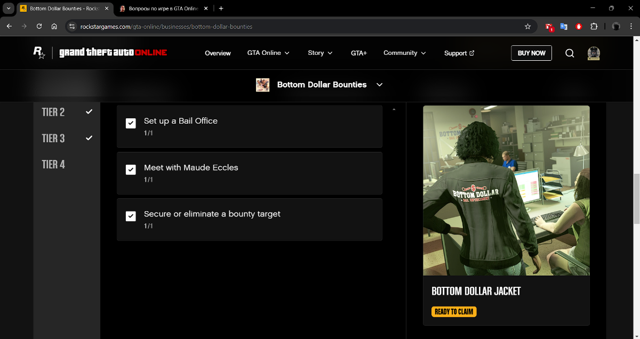Click the READY TO CLAIM badge

point(454,312)
